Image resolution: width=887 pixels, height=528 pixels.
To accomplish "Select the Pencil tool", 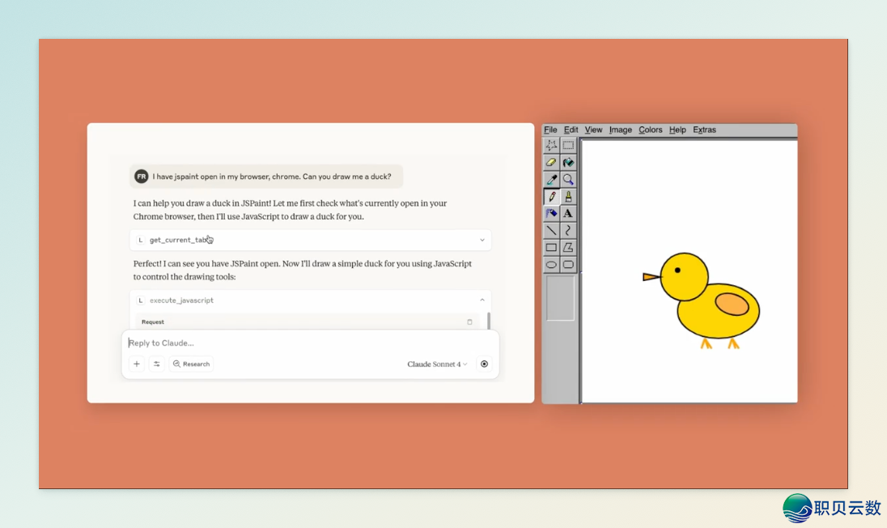I will [x=551, y=196].
